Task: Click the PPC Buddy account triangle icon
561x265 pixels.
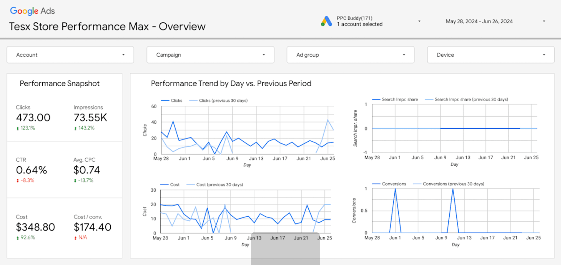Action: pyautogui.click(x=326, y=21)
